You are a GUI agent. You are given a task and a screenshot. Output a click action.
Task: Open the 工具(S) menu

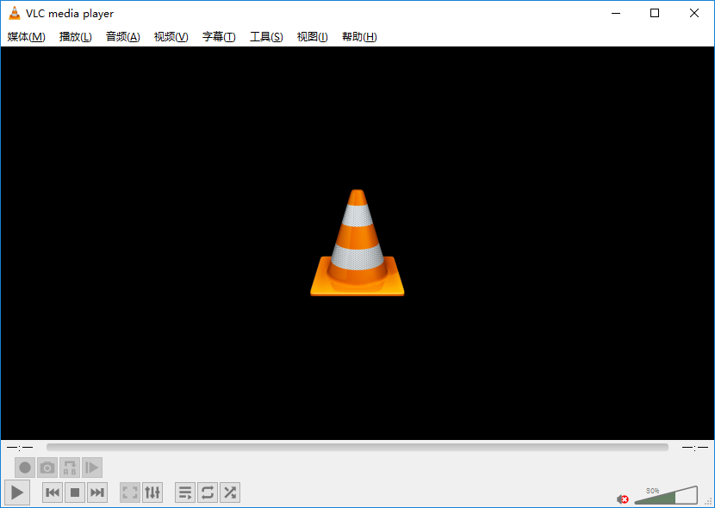pos(266,37)
